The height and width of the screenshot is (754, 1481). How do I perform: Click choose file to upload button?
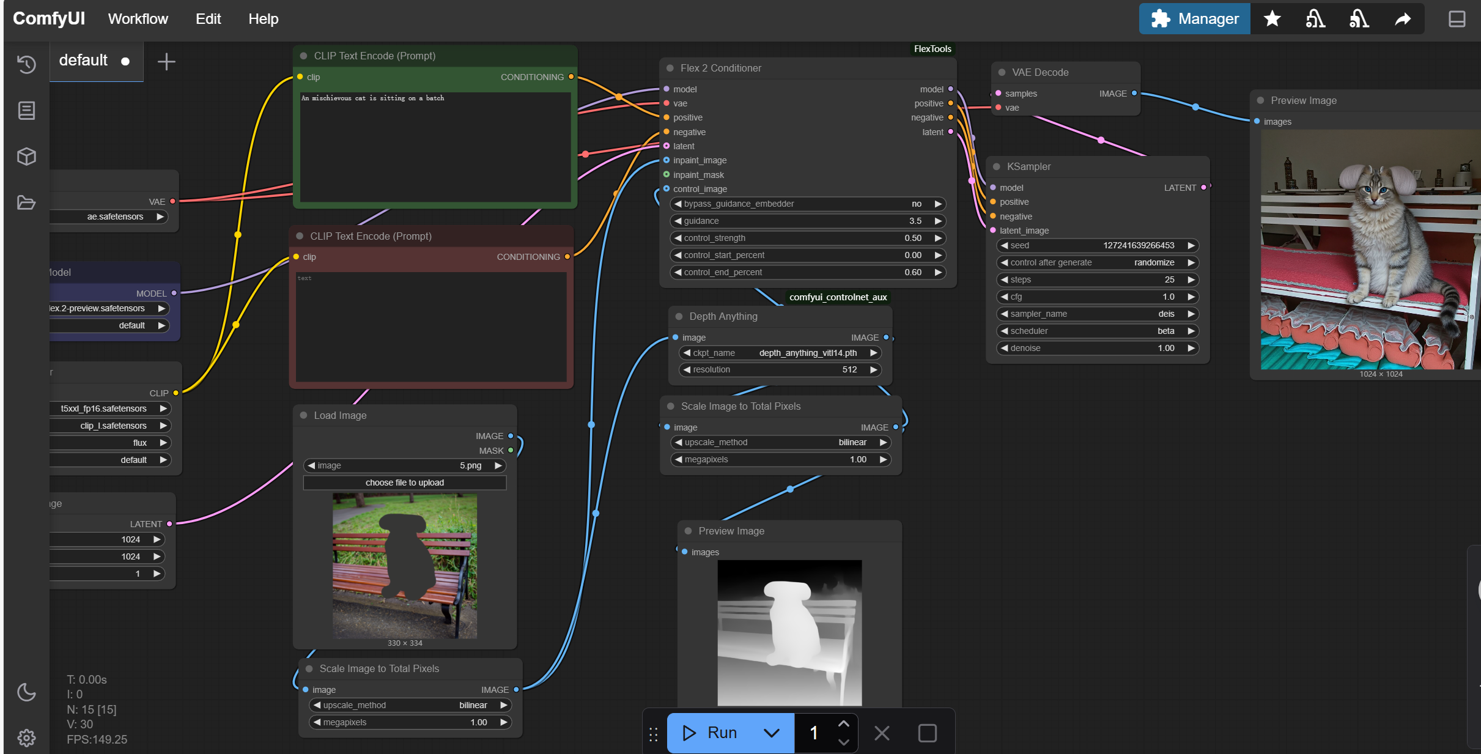[x=404, y=482]
